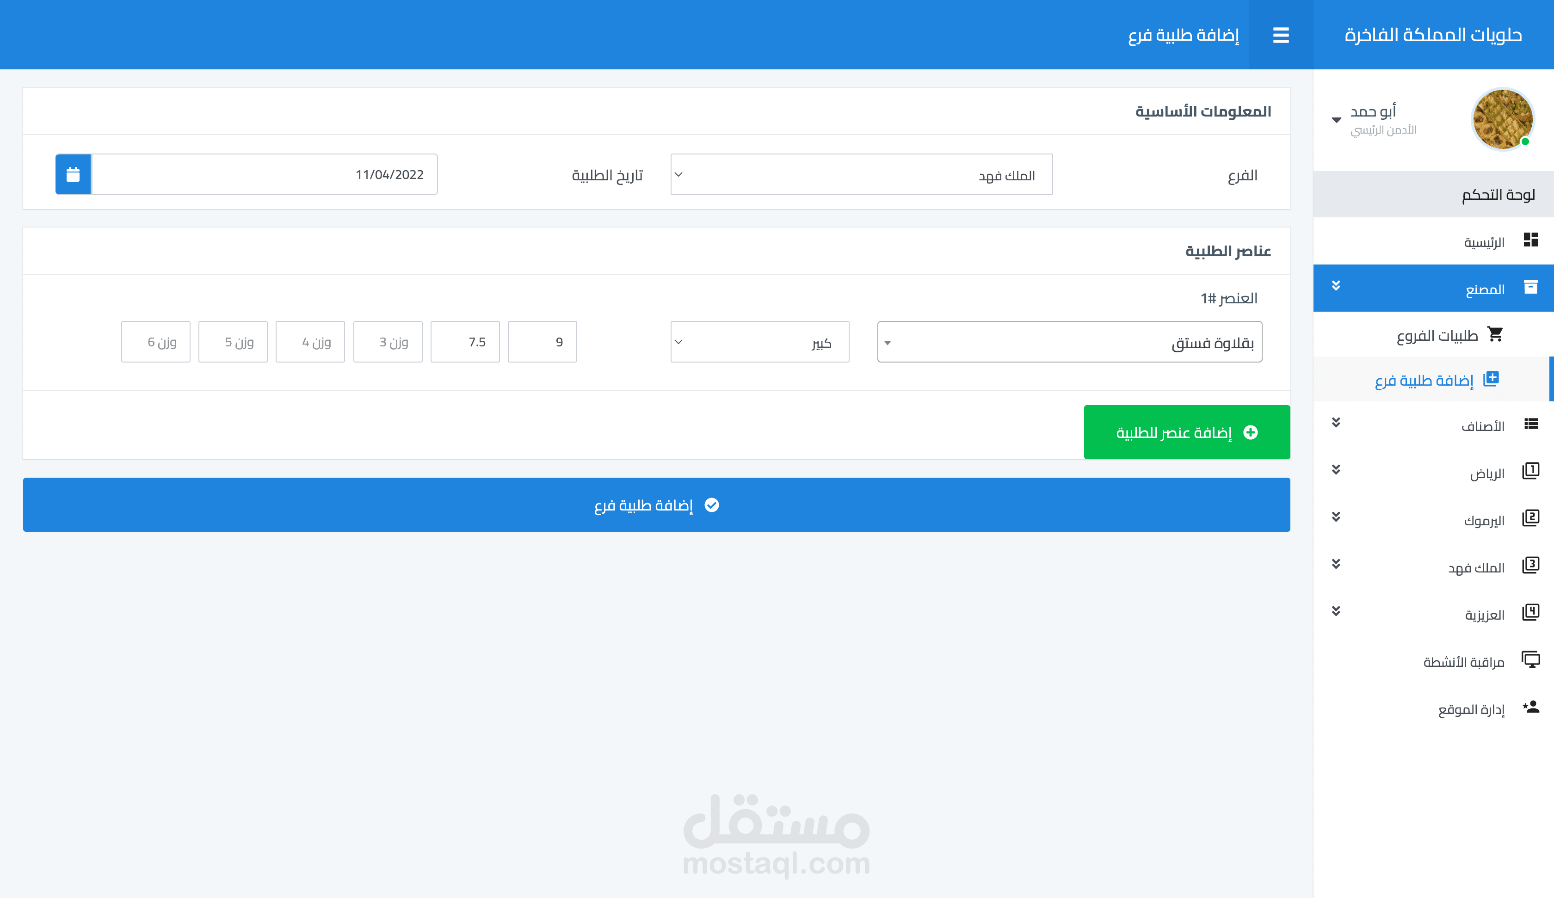Click the shopping cart icon for طلبيات الفروع
This screenshot has height=898, width=1554.
pos(1495,334)
